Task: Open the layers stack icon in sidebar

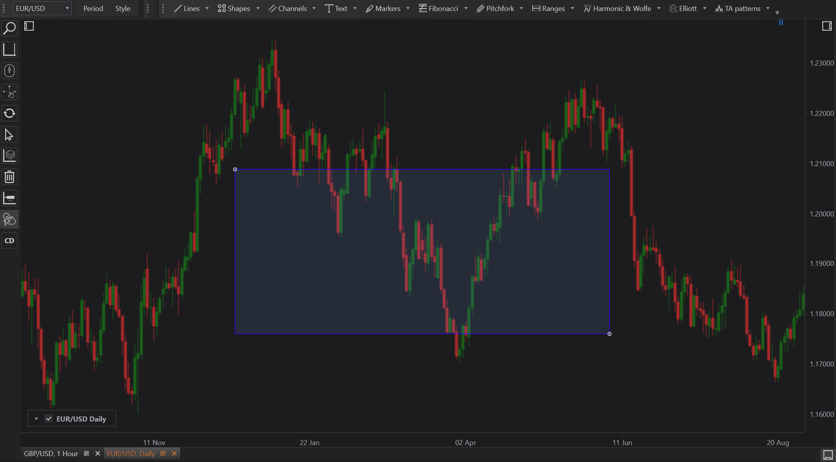Action: (9, 156)
